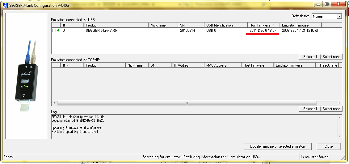Maximize the J-Link Configuration window
The height and width of the screenshot is (164, 349).
[326, 4]
